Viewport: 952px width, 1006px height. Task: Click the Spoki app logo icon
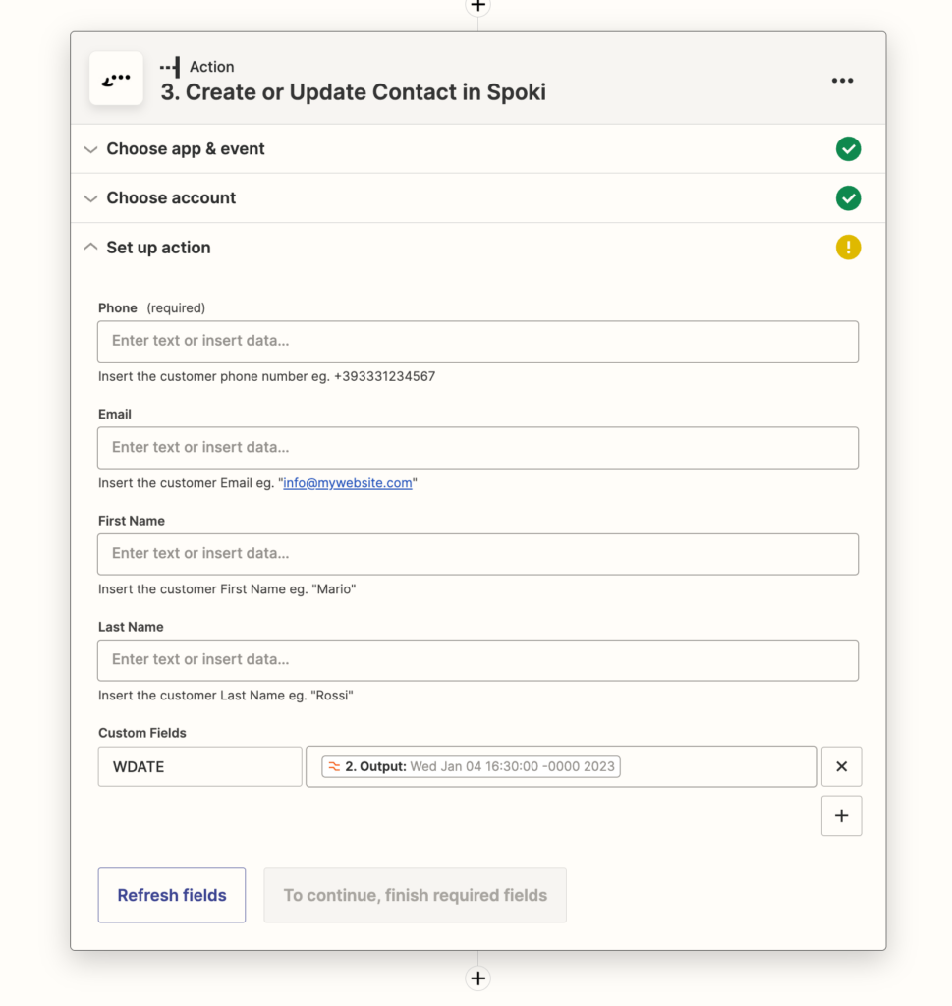click(116, 79)
